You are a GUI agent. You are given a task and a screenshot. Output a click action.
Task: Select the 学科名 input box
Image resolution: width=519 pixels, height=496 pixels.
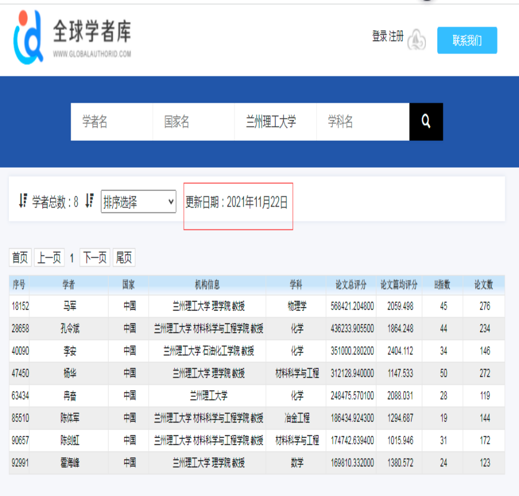click(362, 122)
